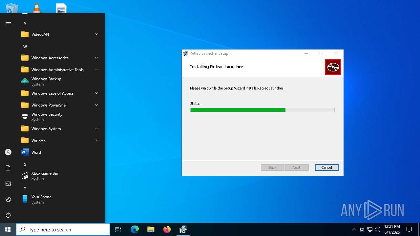Open the WinRAR folder
Screen dimensions: 420x236
[60, 140]
